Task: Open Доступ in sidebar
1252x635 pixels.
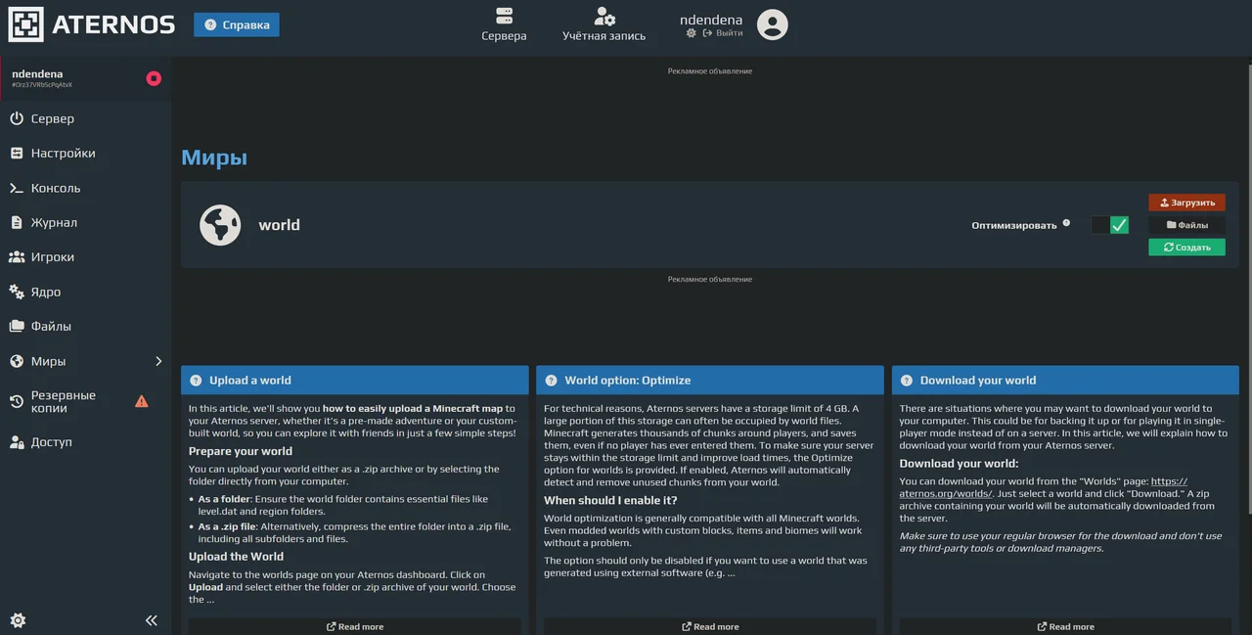Action: click(86, 442)
